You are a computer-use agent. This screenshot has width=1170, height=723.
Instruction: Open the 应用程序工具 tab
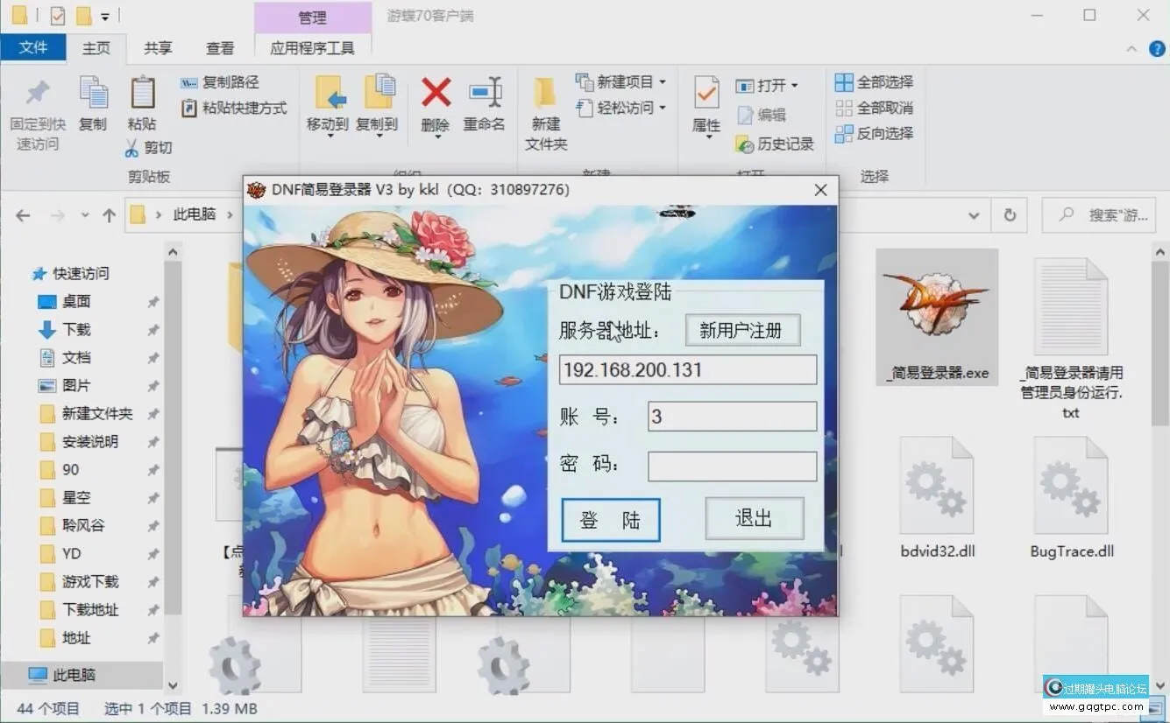click(x=313, y=48)
